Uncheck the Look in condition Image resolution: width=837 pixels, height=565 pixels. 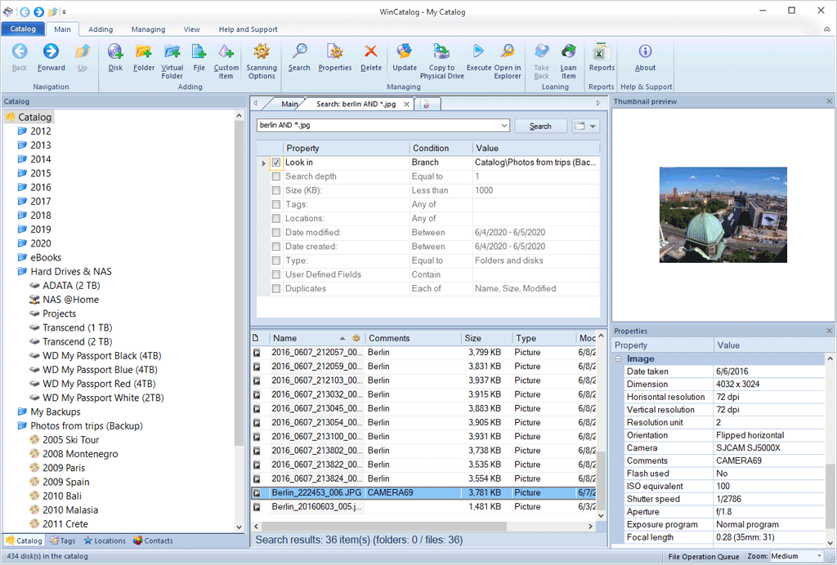(x=275, y=162)
